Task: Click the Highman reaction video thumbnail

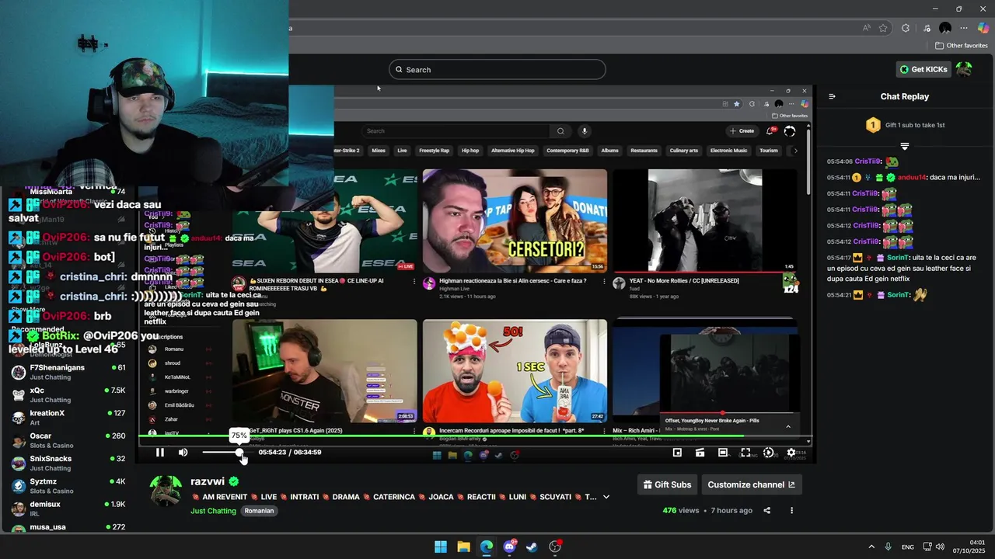Action: [x=515, y=220]
